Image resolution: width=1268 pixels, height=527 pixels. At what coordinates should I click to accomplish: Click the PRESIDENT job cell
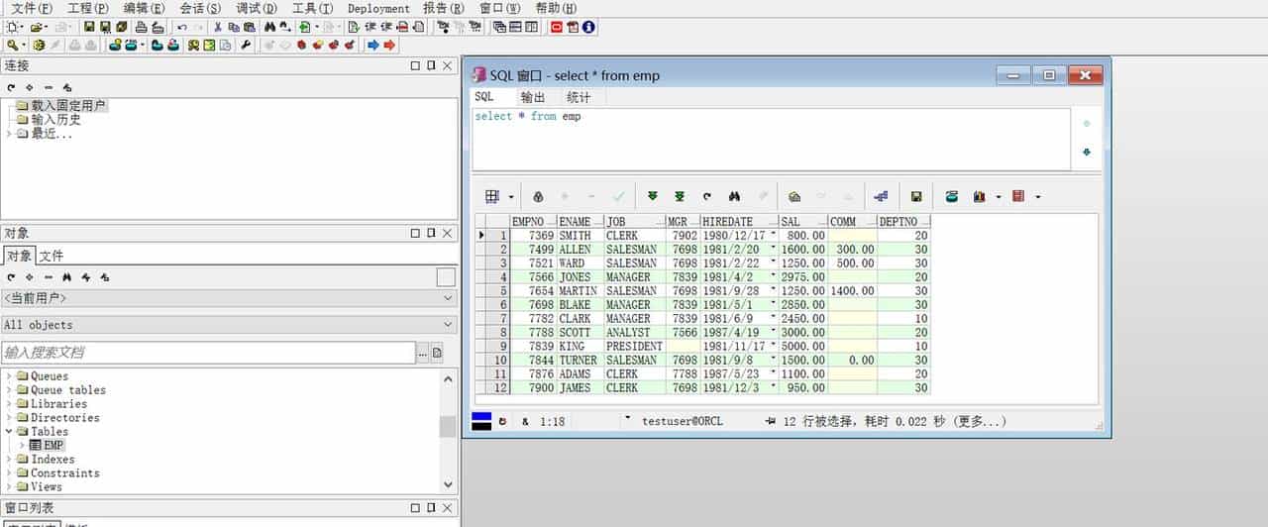634,347
